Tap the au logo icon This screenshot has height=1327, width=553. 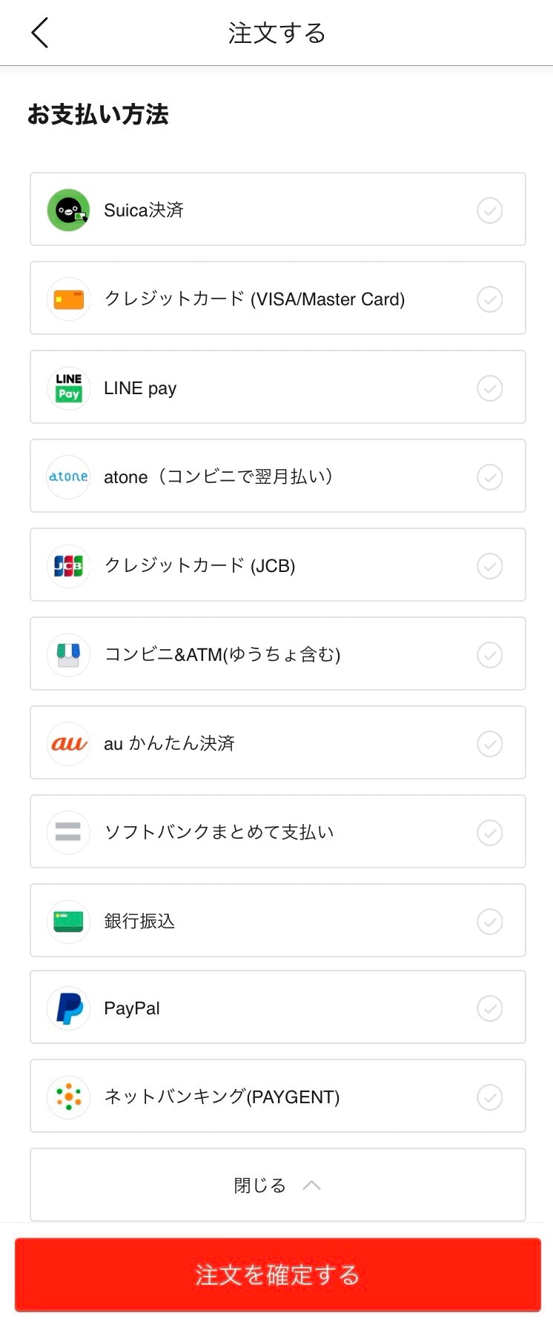[x=68, y=743]
